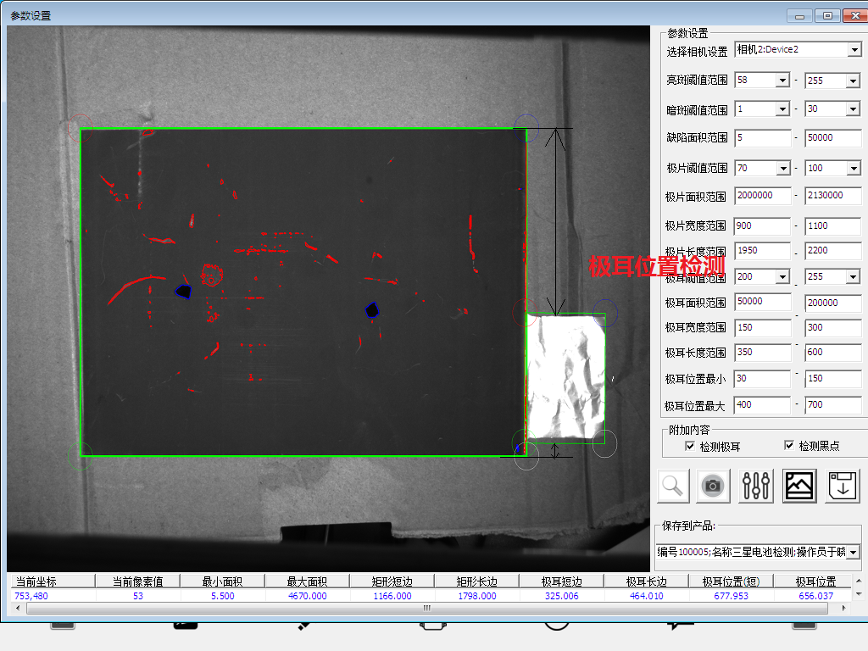Click the max area value 4670.000
Image resolution: width=868 pixels, height=651 pixels.
pyautogui.click(x=307, y=596)
